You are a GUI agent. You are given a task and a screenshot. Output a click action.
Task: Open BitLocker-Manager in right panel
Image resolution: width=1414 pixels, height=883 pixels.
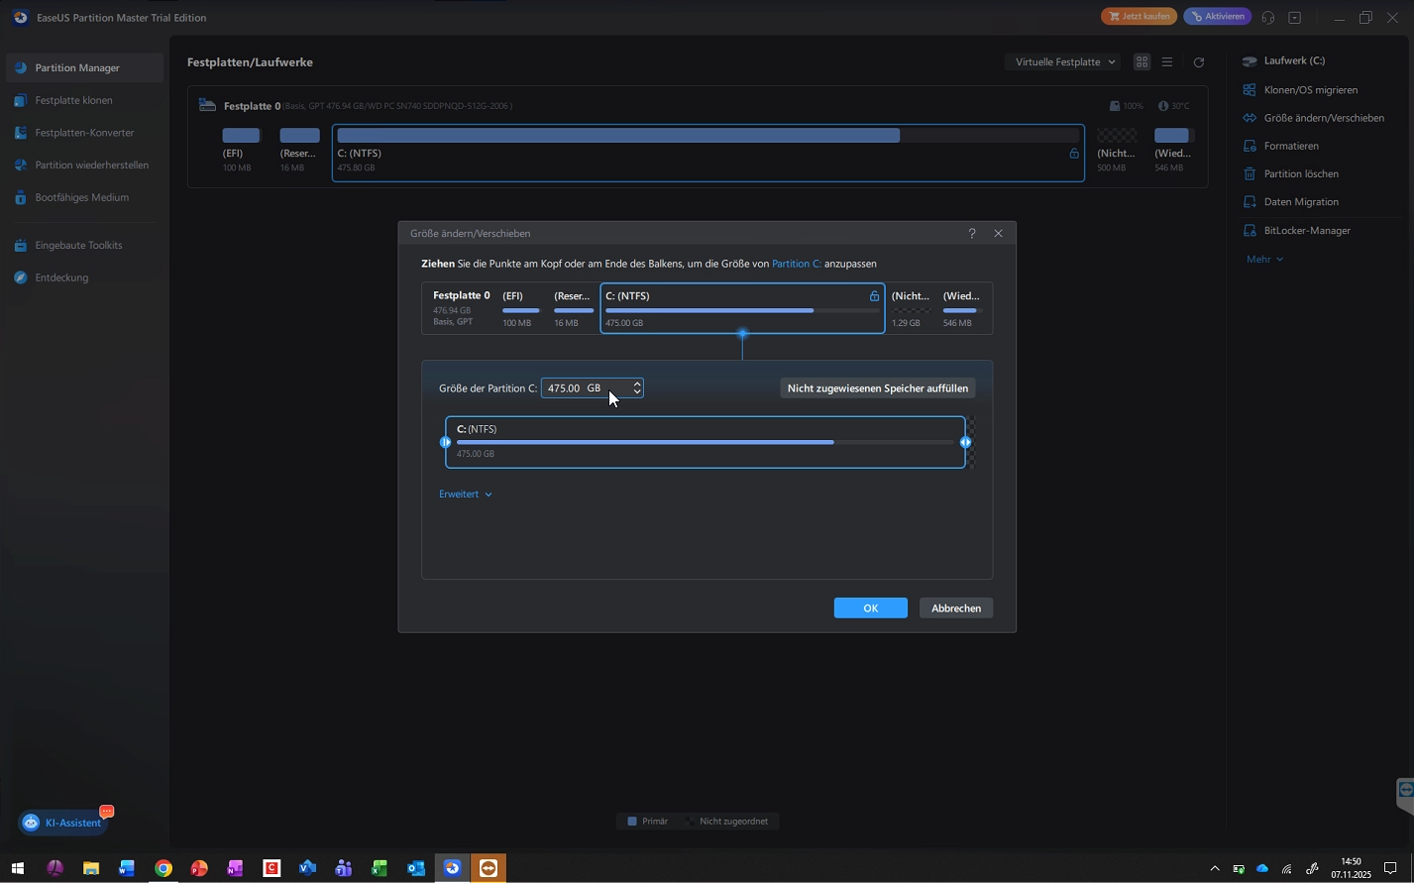(x=1306, y=231)
